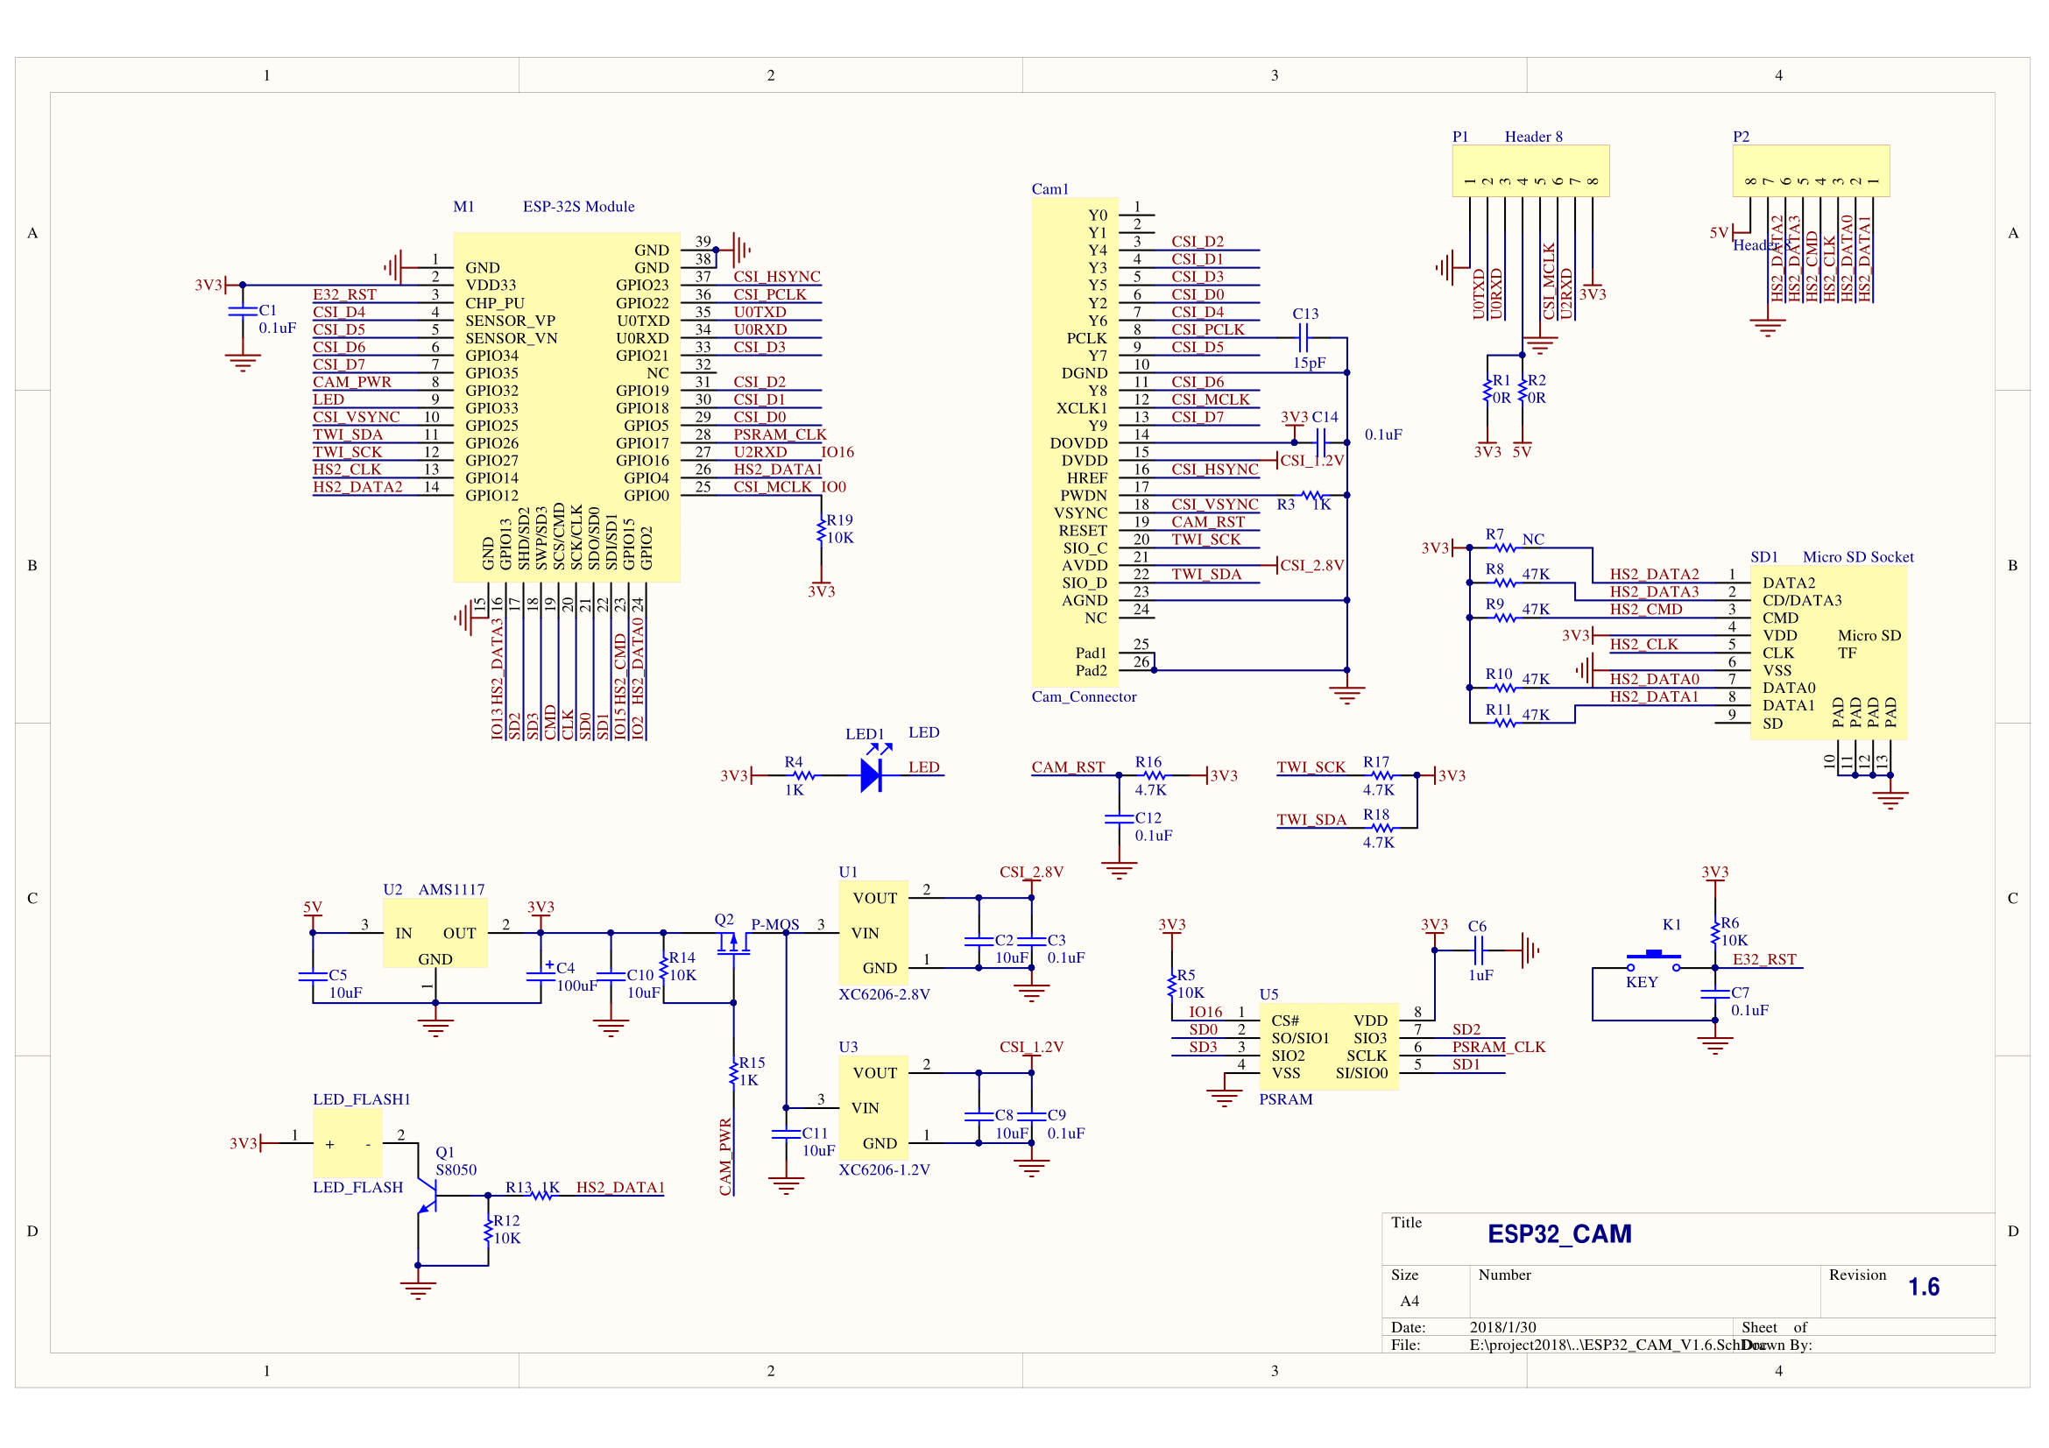Click the K1 KEY pushbutton symbol
The image size is (2049, 1448).
click(1653, 962)
